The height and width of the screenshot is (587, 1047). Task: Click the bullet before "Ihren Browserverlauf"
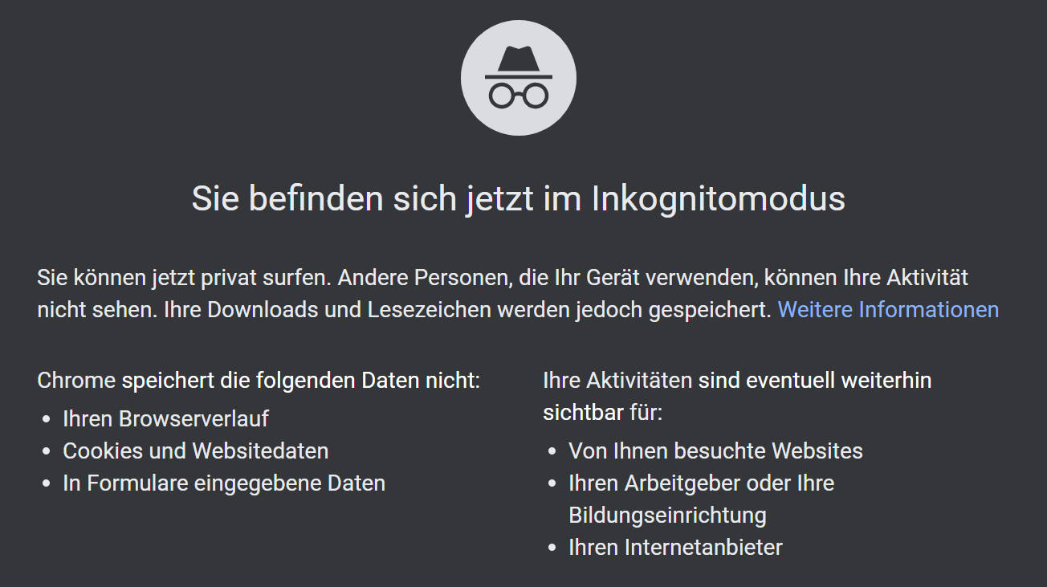[46, 419]
